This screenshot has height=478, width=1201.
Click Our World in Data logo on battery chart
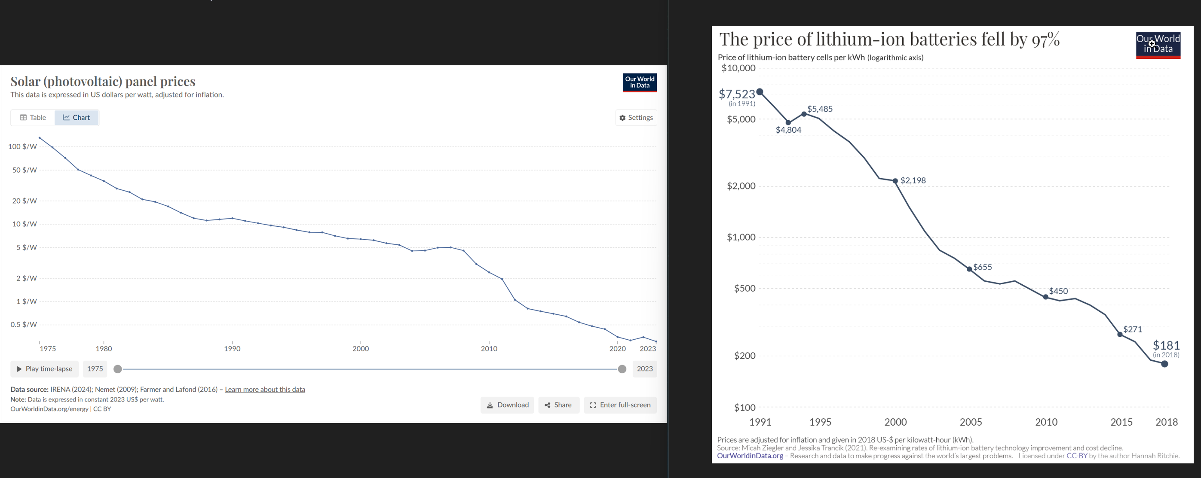[1158, 45]
